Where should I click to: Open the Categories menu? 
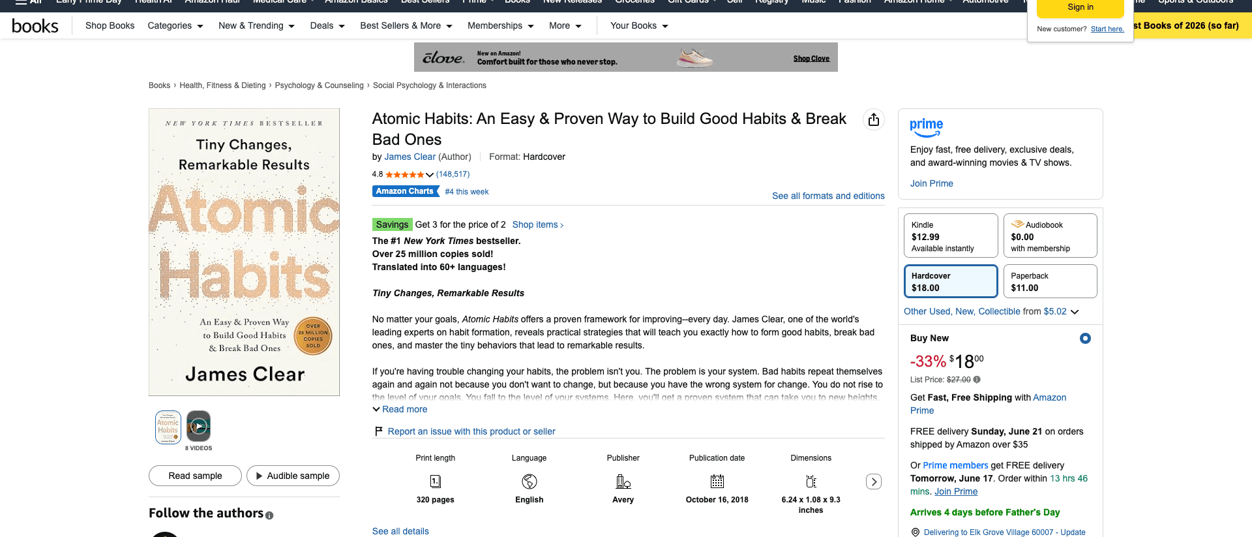point(175,25)
